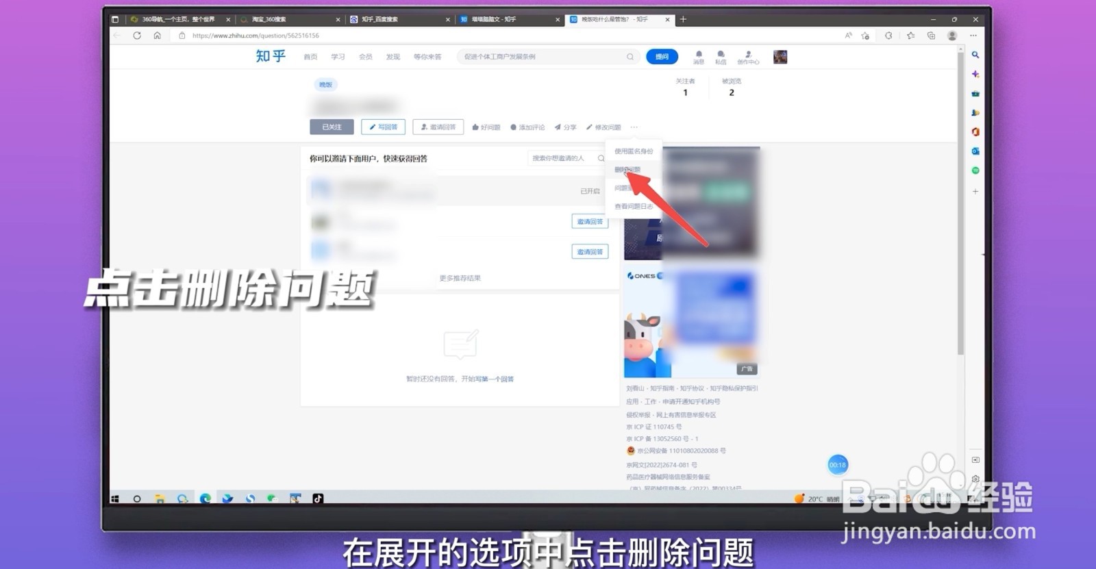
Task: Click 邀请回答 for the third listed user
Action: tap(590, 251)
